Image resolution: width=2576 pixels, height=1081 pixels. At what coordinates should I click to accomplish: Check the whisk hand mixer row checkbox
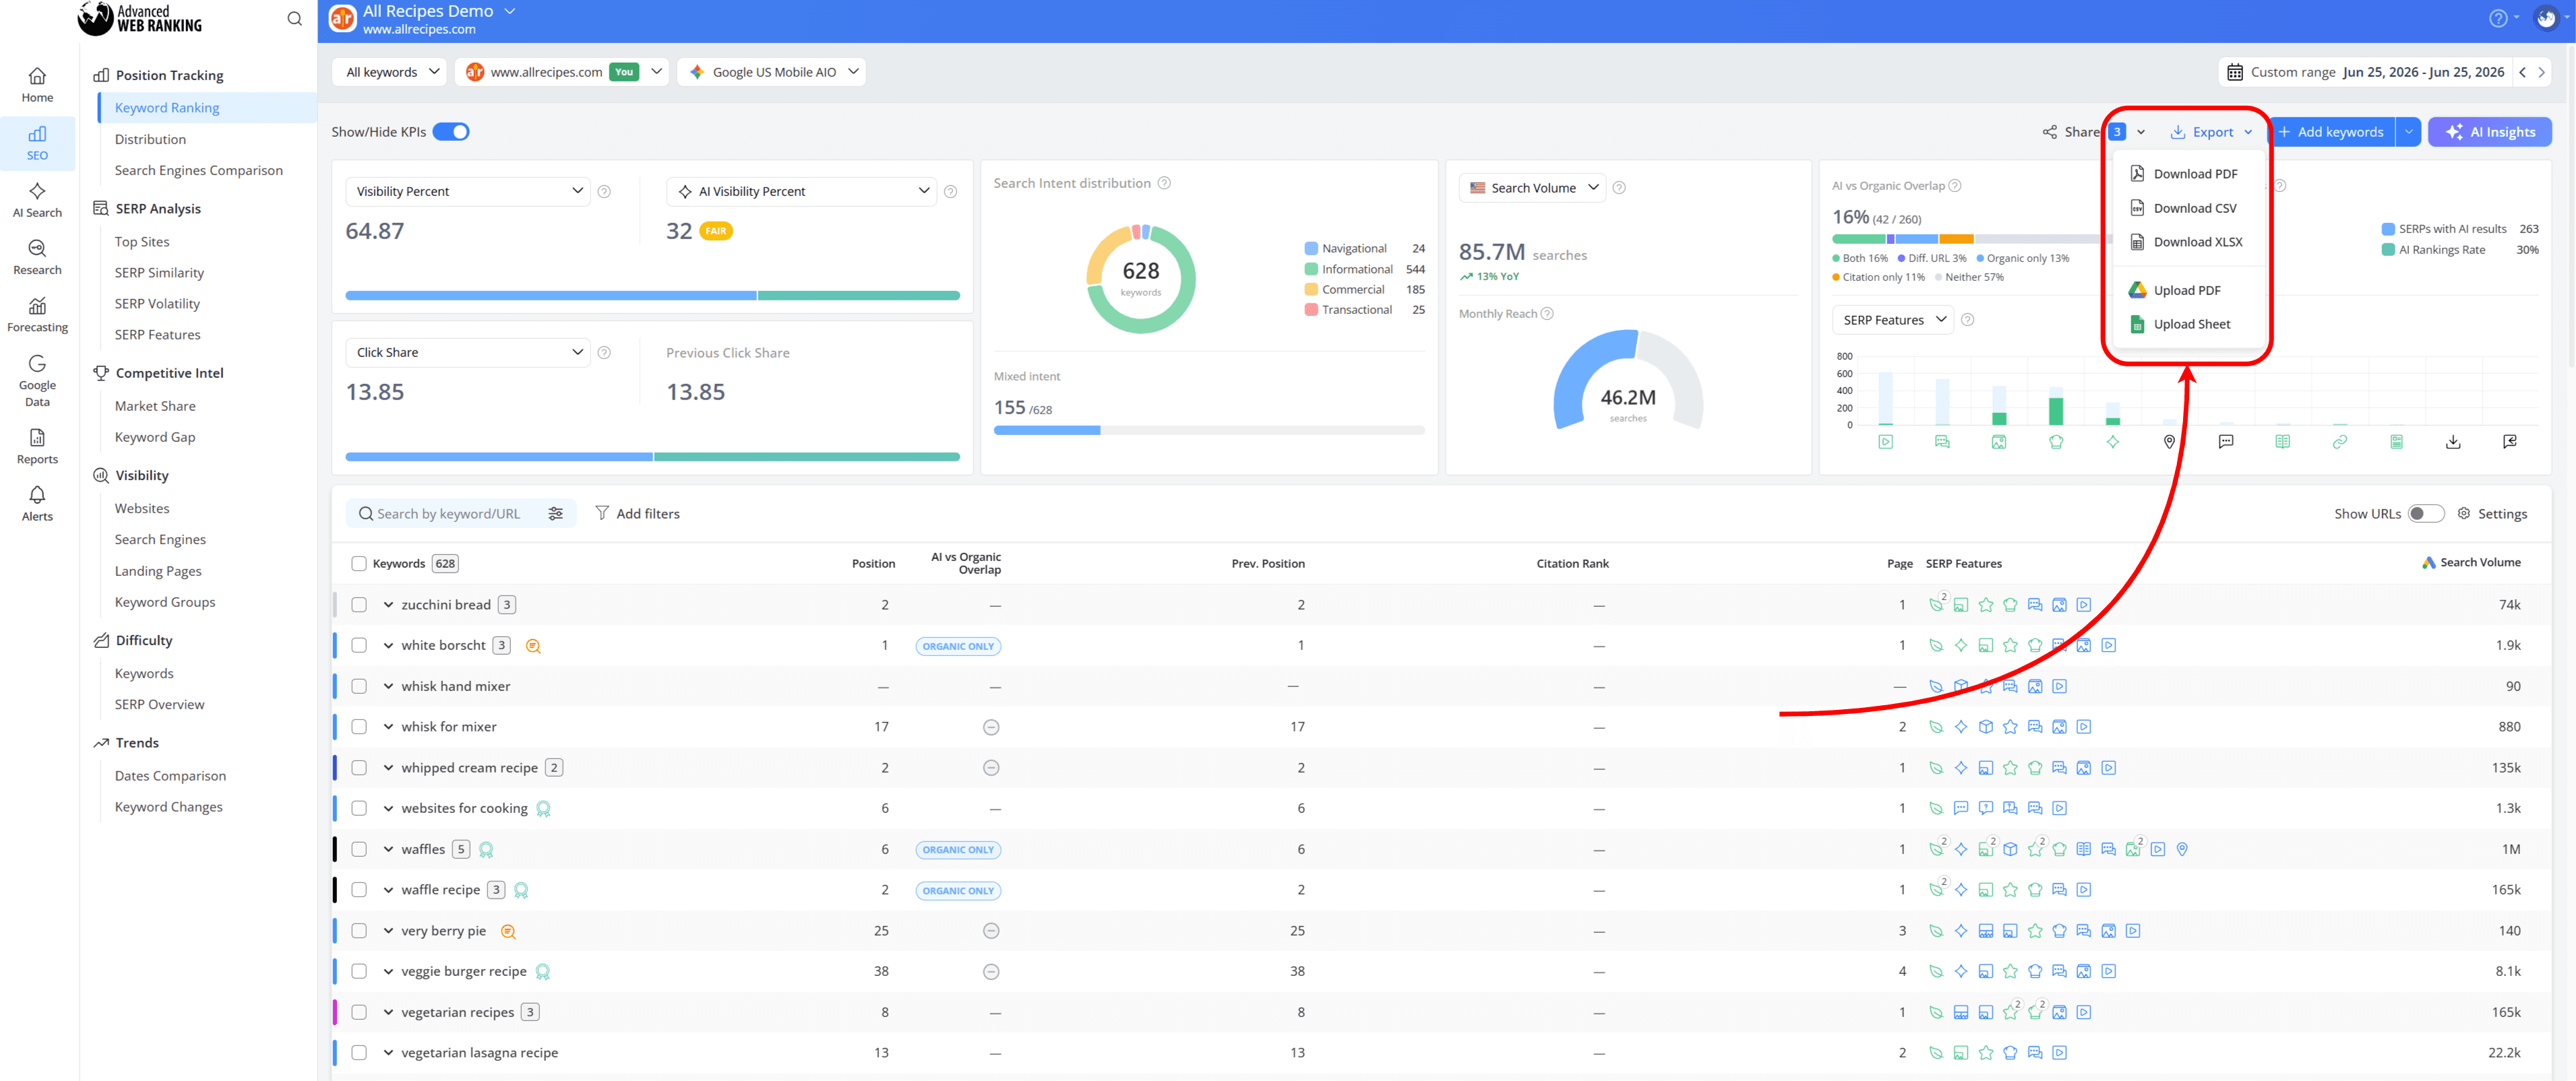click(x=359, y=686)
